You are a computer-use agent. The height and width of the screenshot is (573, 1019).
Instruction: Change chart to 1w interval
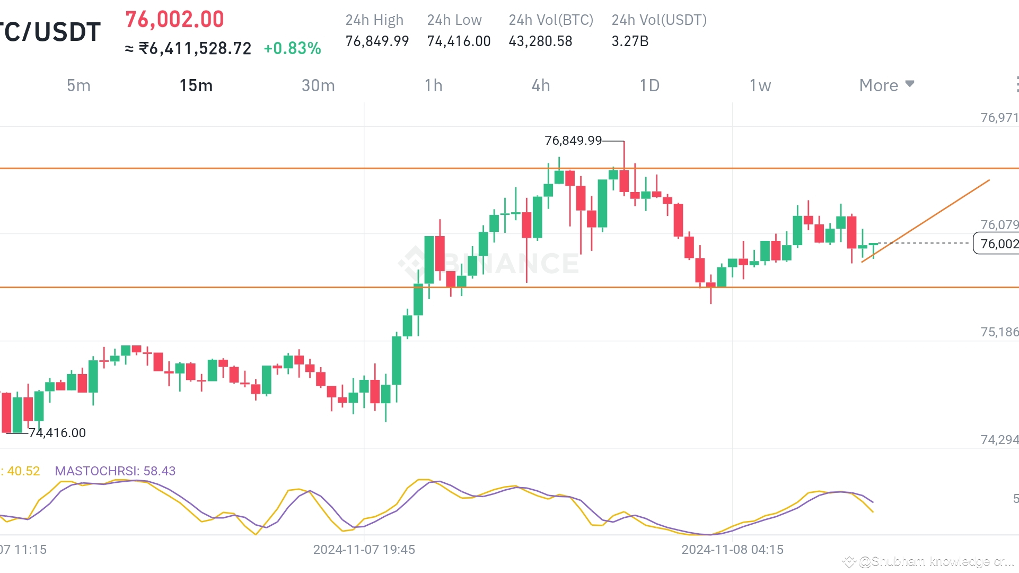(760, 85)
